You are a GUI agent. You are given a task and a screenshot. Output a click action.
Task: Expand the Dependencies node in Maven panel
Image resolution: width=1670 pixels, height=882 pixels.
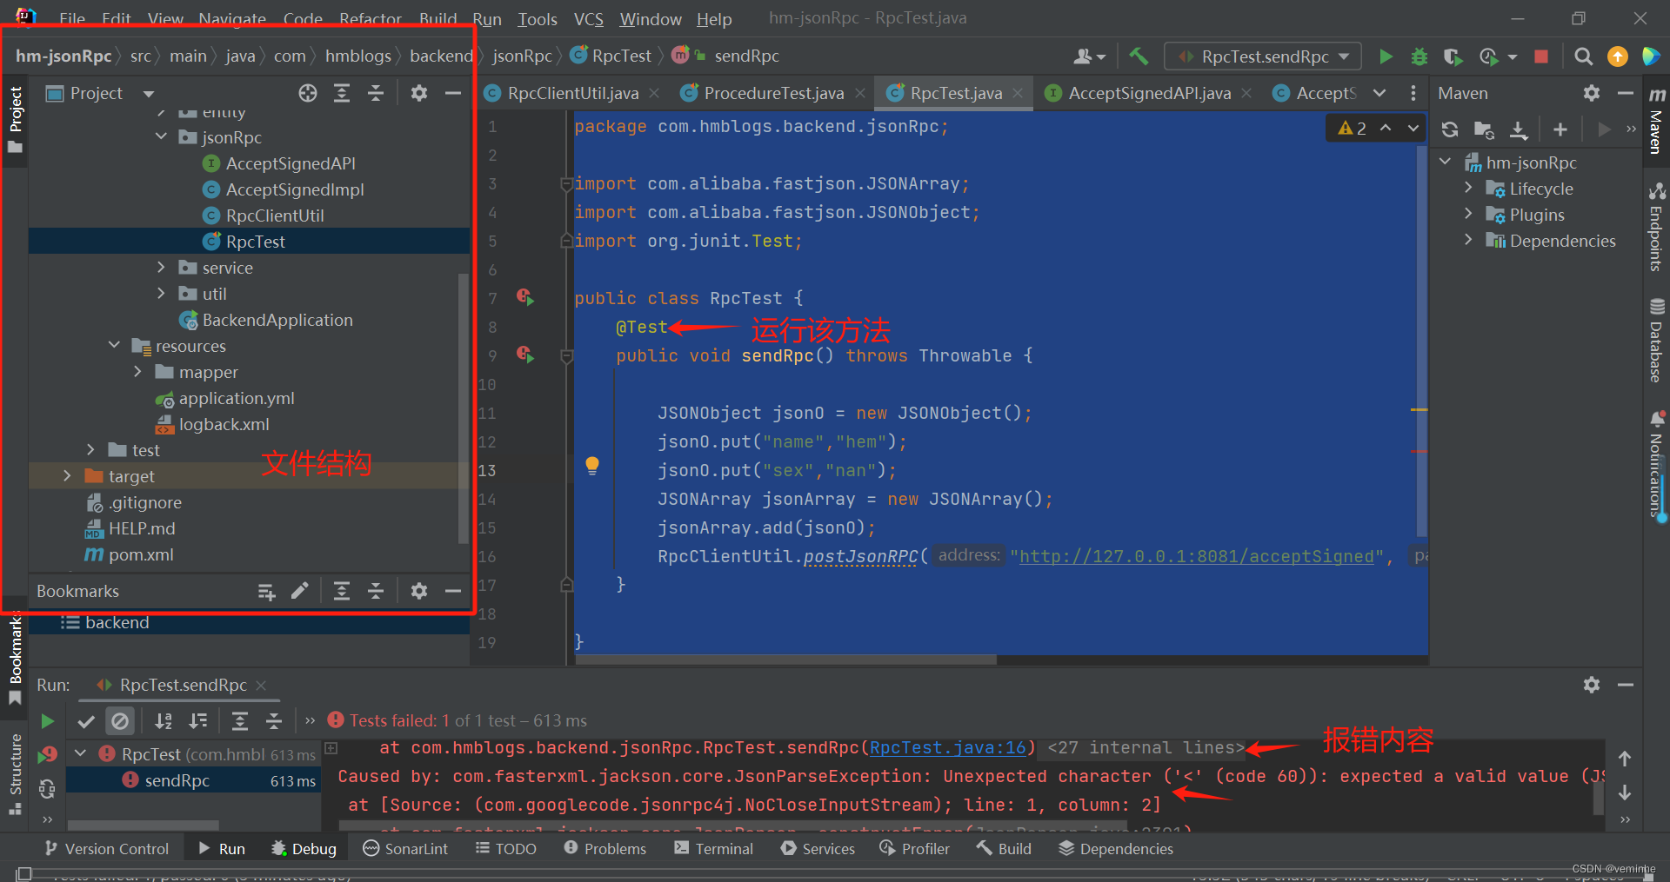pos(1470,241)
